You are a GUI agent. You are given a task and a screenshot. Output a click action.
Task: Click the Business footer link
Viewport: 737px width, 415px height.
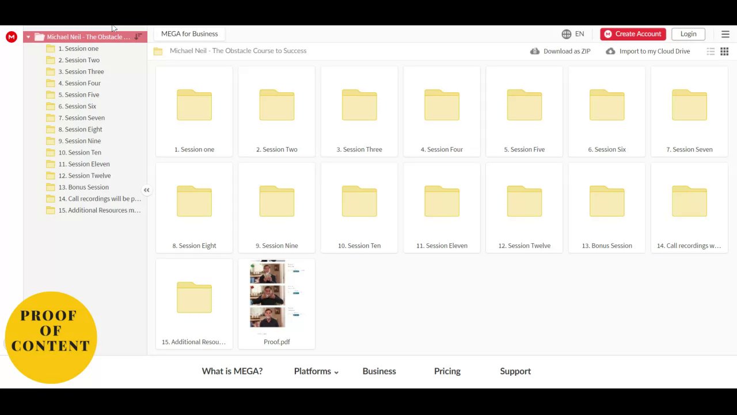coord(379,371)
